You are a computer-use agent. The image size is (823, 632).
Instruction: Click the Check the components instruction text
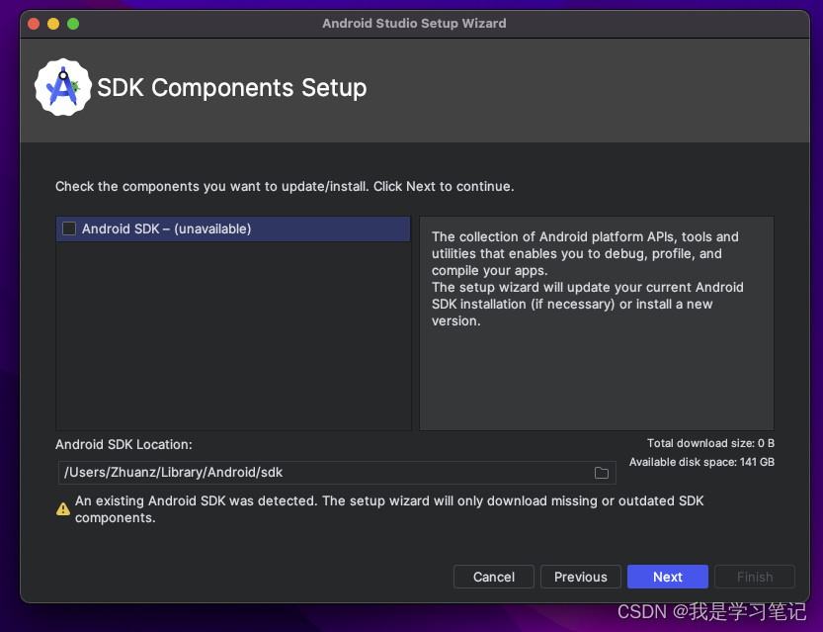coord(285,187)
